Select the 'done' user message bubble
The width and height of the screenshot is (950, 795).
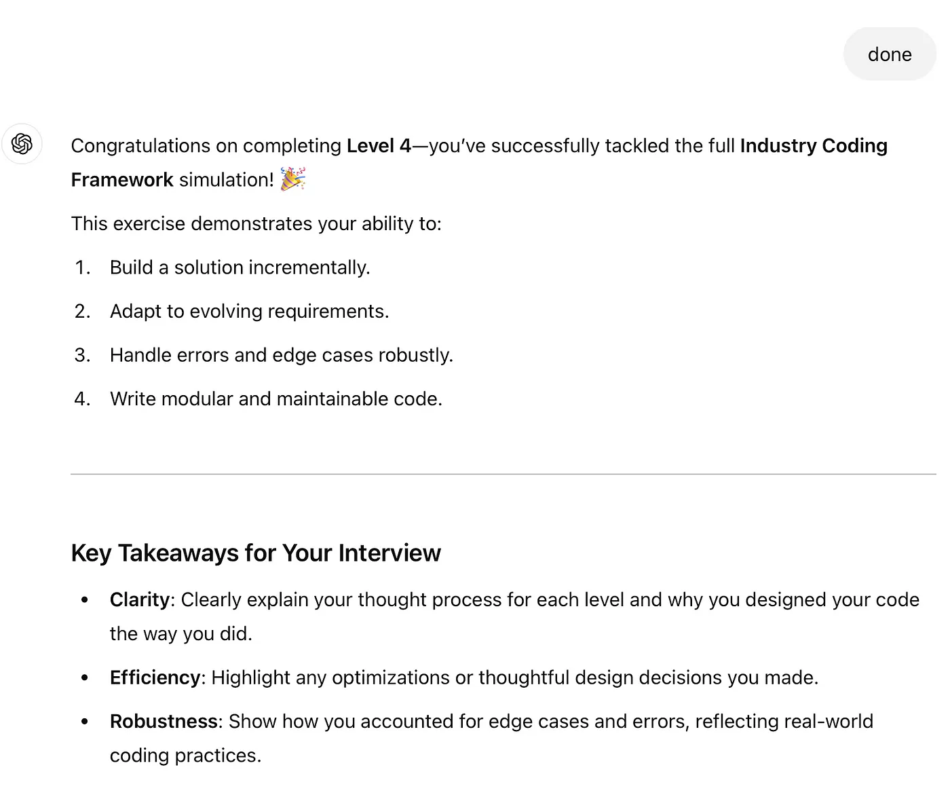click(890, 54)
